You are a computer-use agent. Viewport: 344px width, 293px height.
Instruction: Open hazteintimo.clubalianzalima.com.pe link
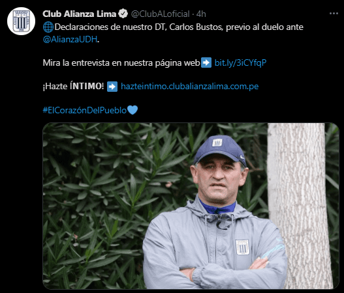pyautogui.click(x=190, y=86)
